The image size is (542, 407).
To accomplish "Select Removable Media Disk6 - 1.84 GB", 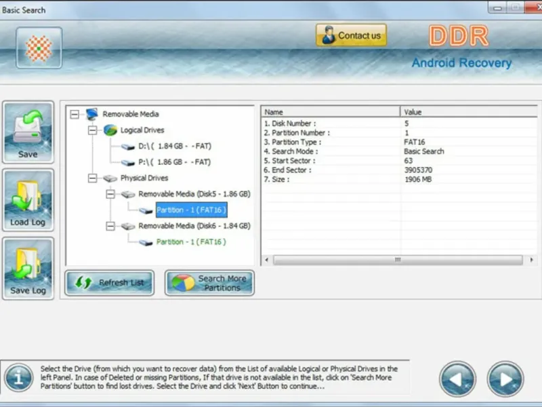I will (x=194, y=226).
